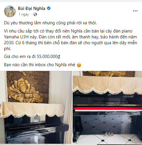The width and height of the screenshot is (142, 145).
Task: Click the blue verified badge
Action: (x=49, y=8)
